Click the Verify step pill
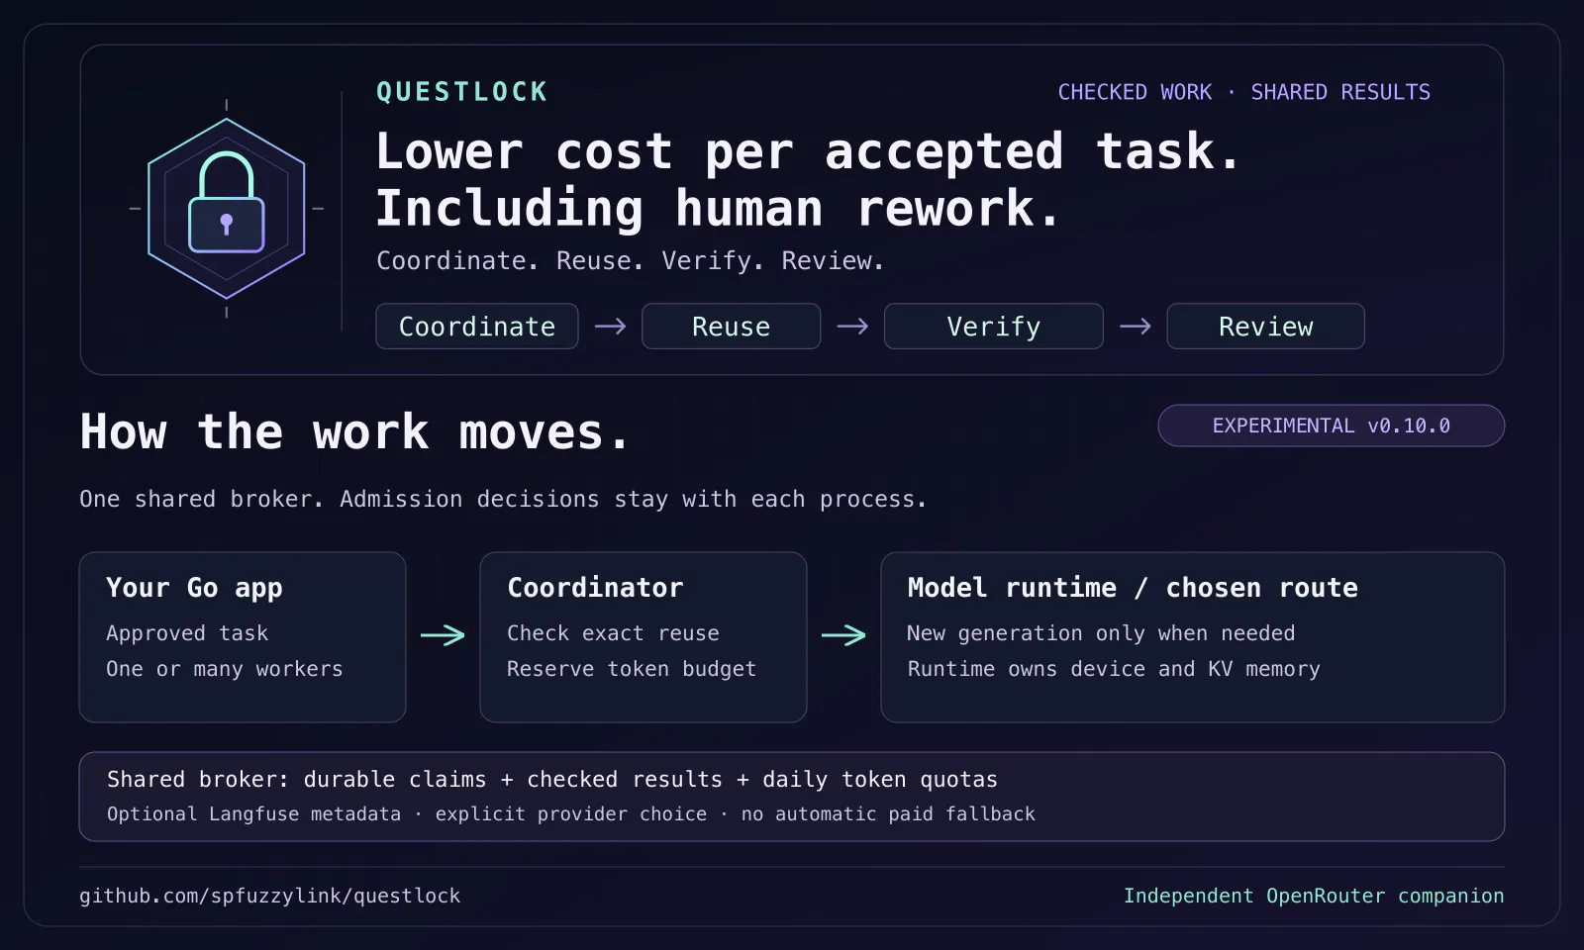 pyautogui.click(x=993, y=326)
